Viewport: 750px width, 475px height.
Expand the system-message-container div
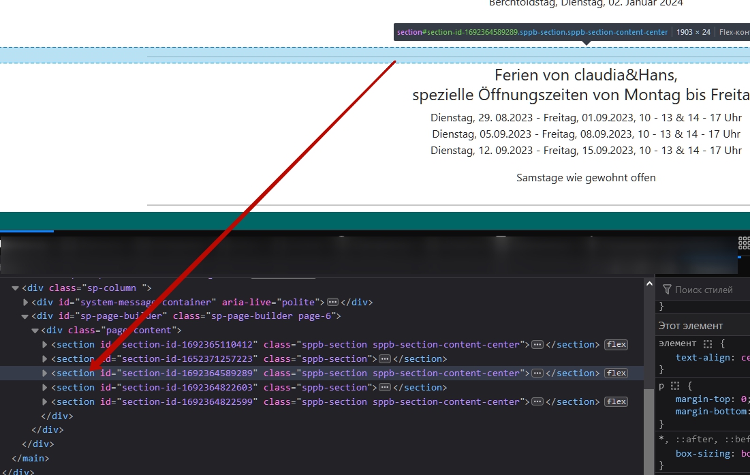point(26,302)
